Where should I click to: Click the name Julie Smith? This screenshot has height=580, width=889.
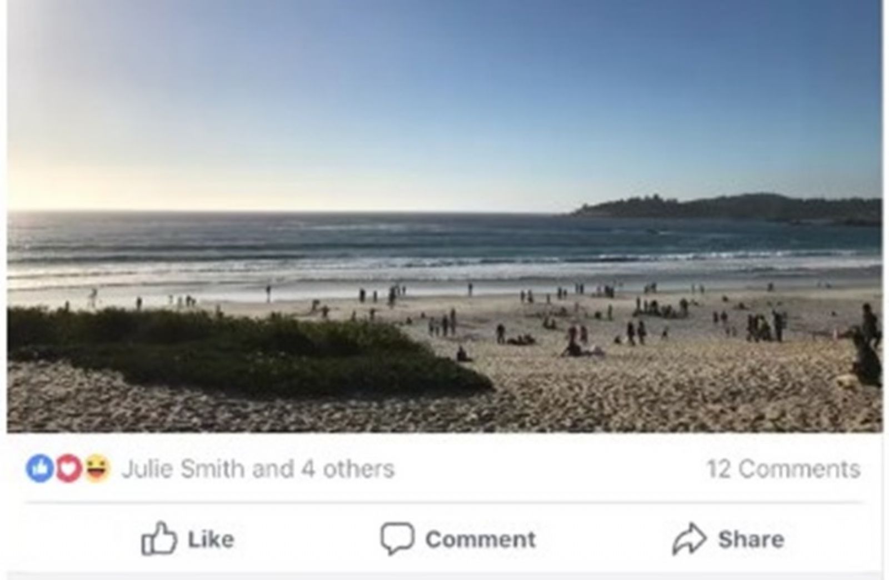tap(183, 469)
